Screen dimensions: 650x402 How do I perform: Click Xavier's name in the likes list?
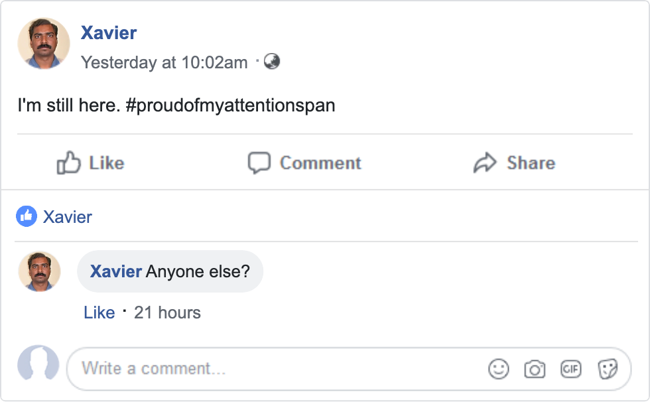68,217
